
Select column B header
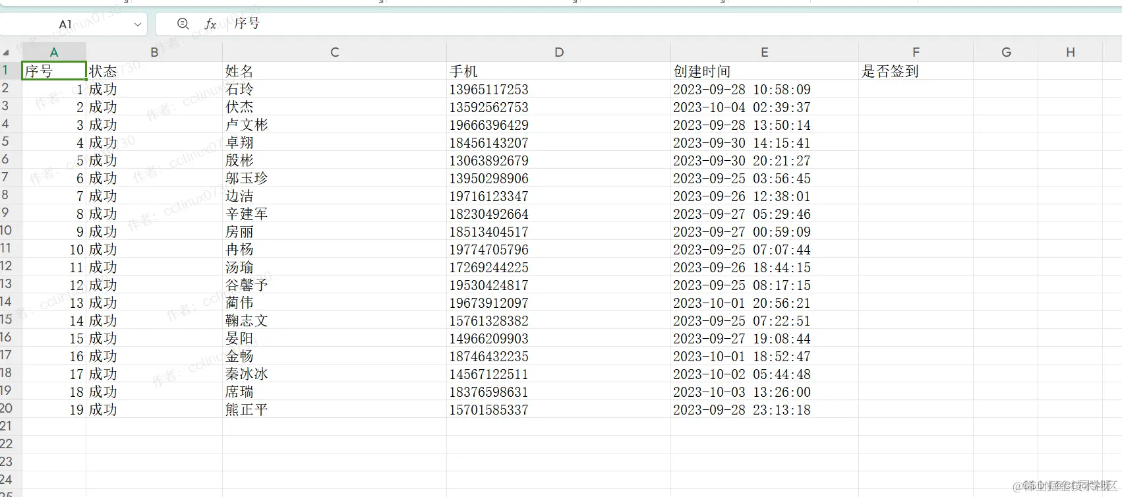coord(154,52)
